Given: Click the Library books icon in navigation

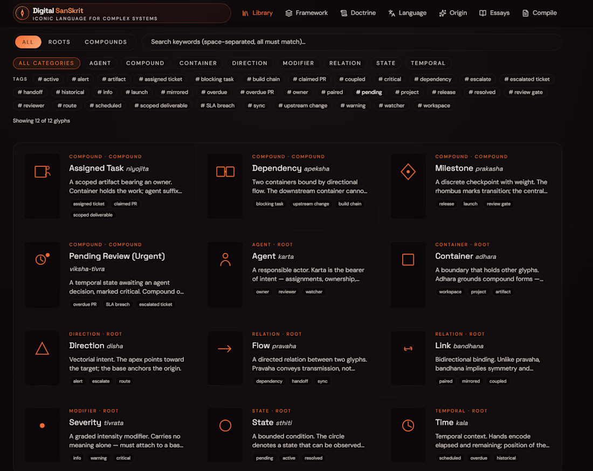Looking at the screenshot, I should [245, 13].
